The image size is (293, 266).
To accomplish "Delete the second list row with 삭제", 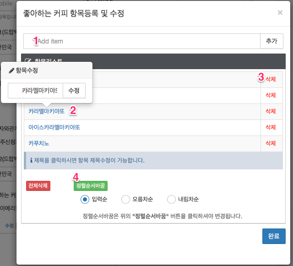I will tap(271, 95).
